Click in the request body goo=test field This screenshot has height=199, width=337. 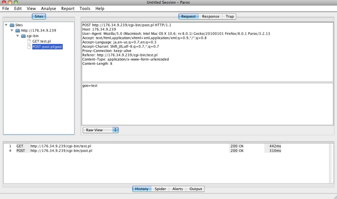207,104
